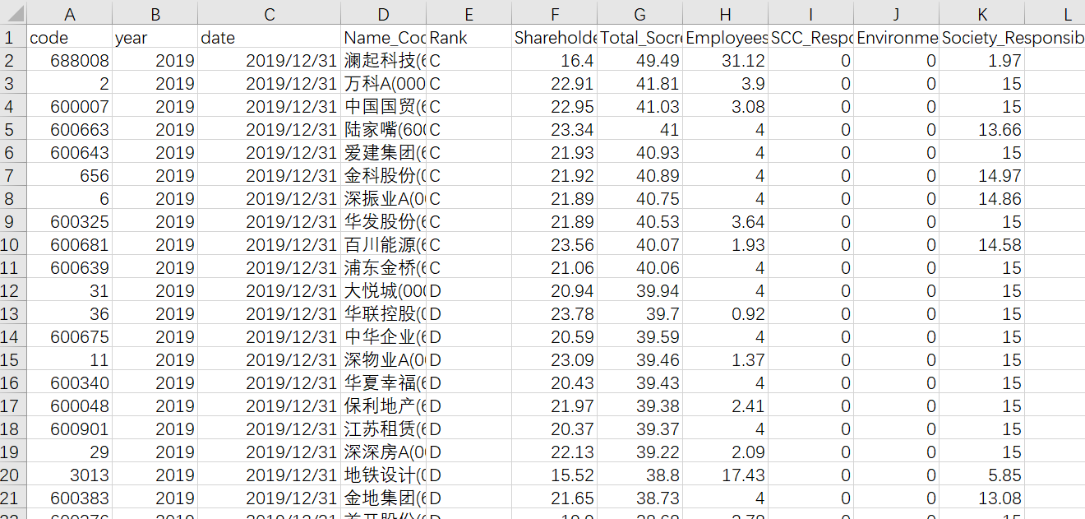This screenshot has height=519, width=1085.
Task: Select total score value 49.49
Action: pos(640,60)
